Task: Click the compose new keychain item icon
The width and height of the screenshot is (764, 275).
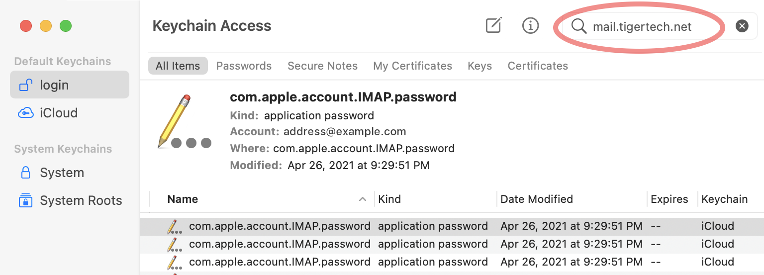Action: (x=493, y=25)
